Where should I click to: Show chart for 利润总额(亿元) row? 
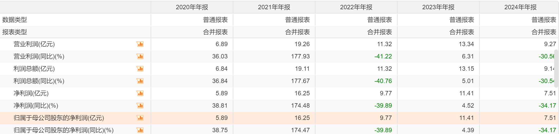point(140,69)
